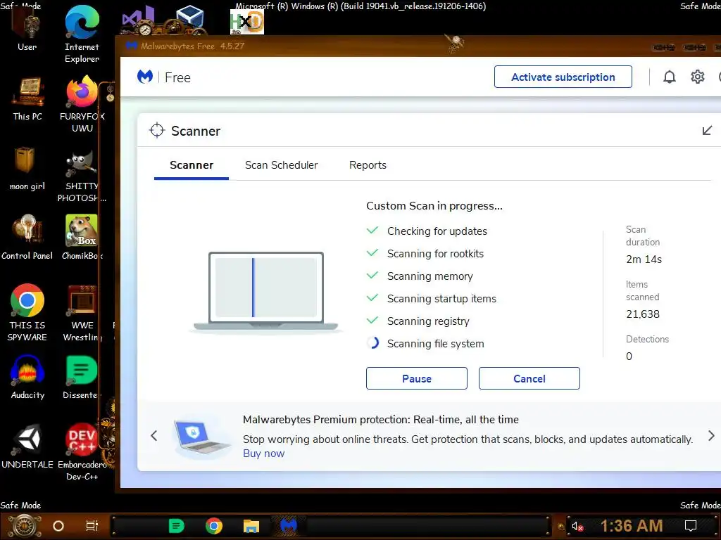Click the muted volume tray icon

[x=577, y=526]
